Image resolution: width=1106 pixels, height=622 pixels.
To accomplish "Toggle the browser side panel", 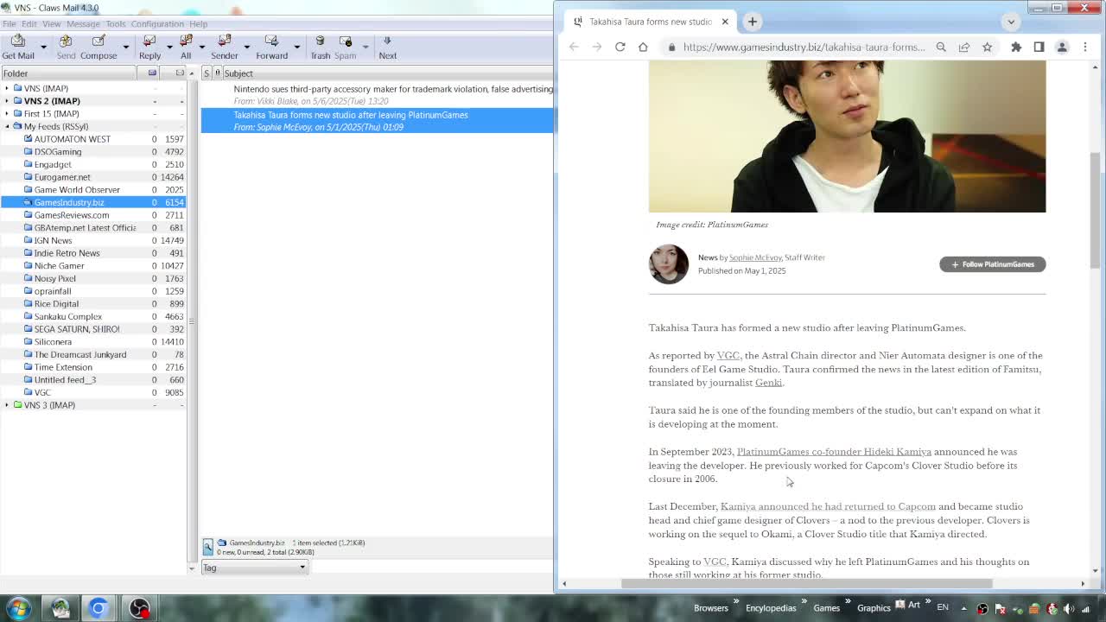I will tap(1039, 47).
